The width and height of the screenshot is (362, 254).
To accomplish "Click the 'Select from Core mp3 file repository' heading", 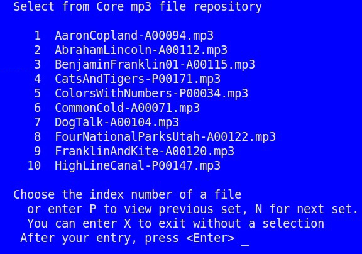I will click(138, 7).
